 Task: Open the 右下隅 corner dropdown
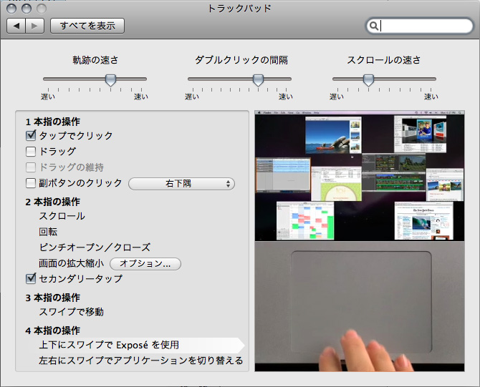181,184
